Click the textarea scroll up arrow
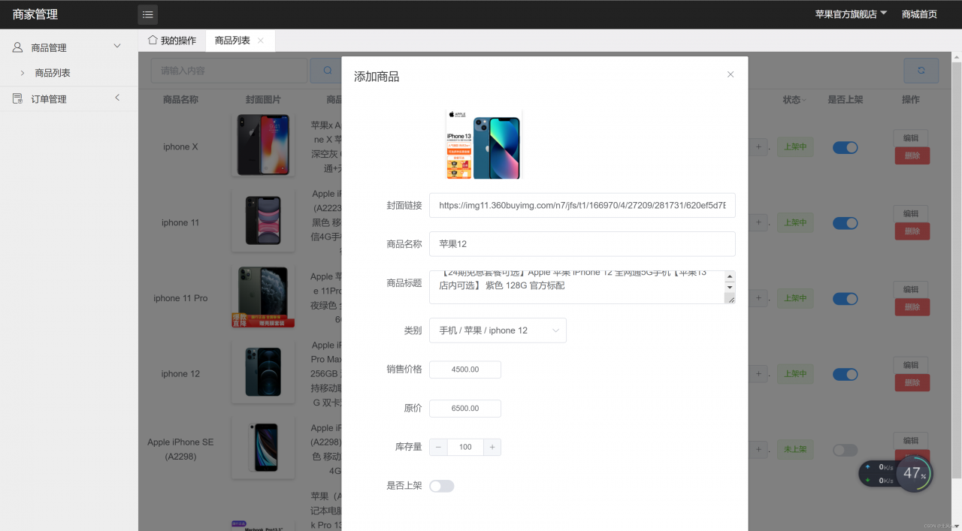Image resolution: width=962 pixels, height=531 pixels. [x=729, y=276]
